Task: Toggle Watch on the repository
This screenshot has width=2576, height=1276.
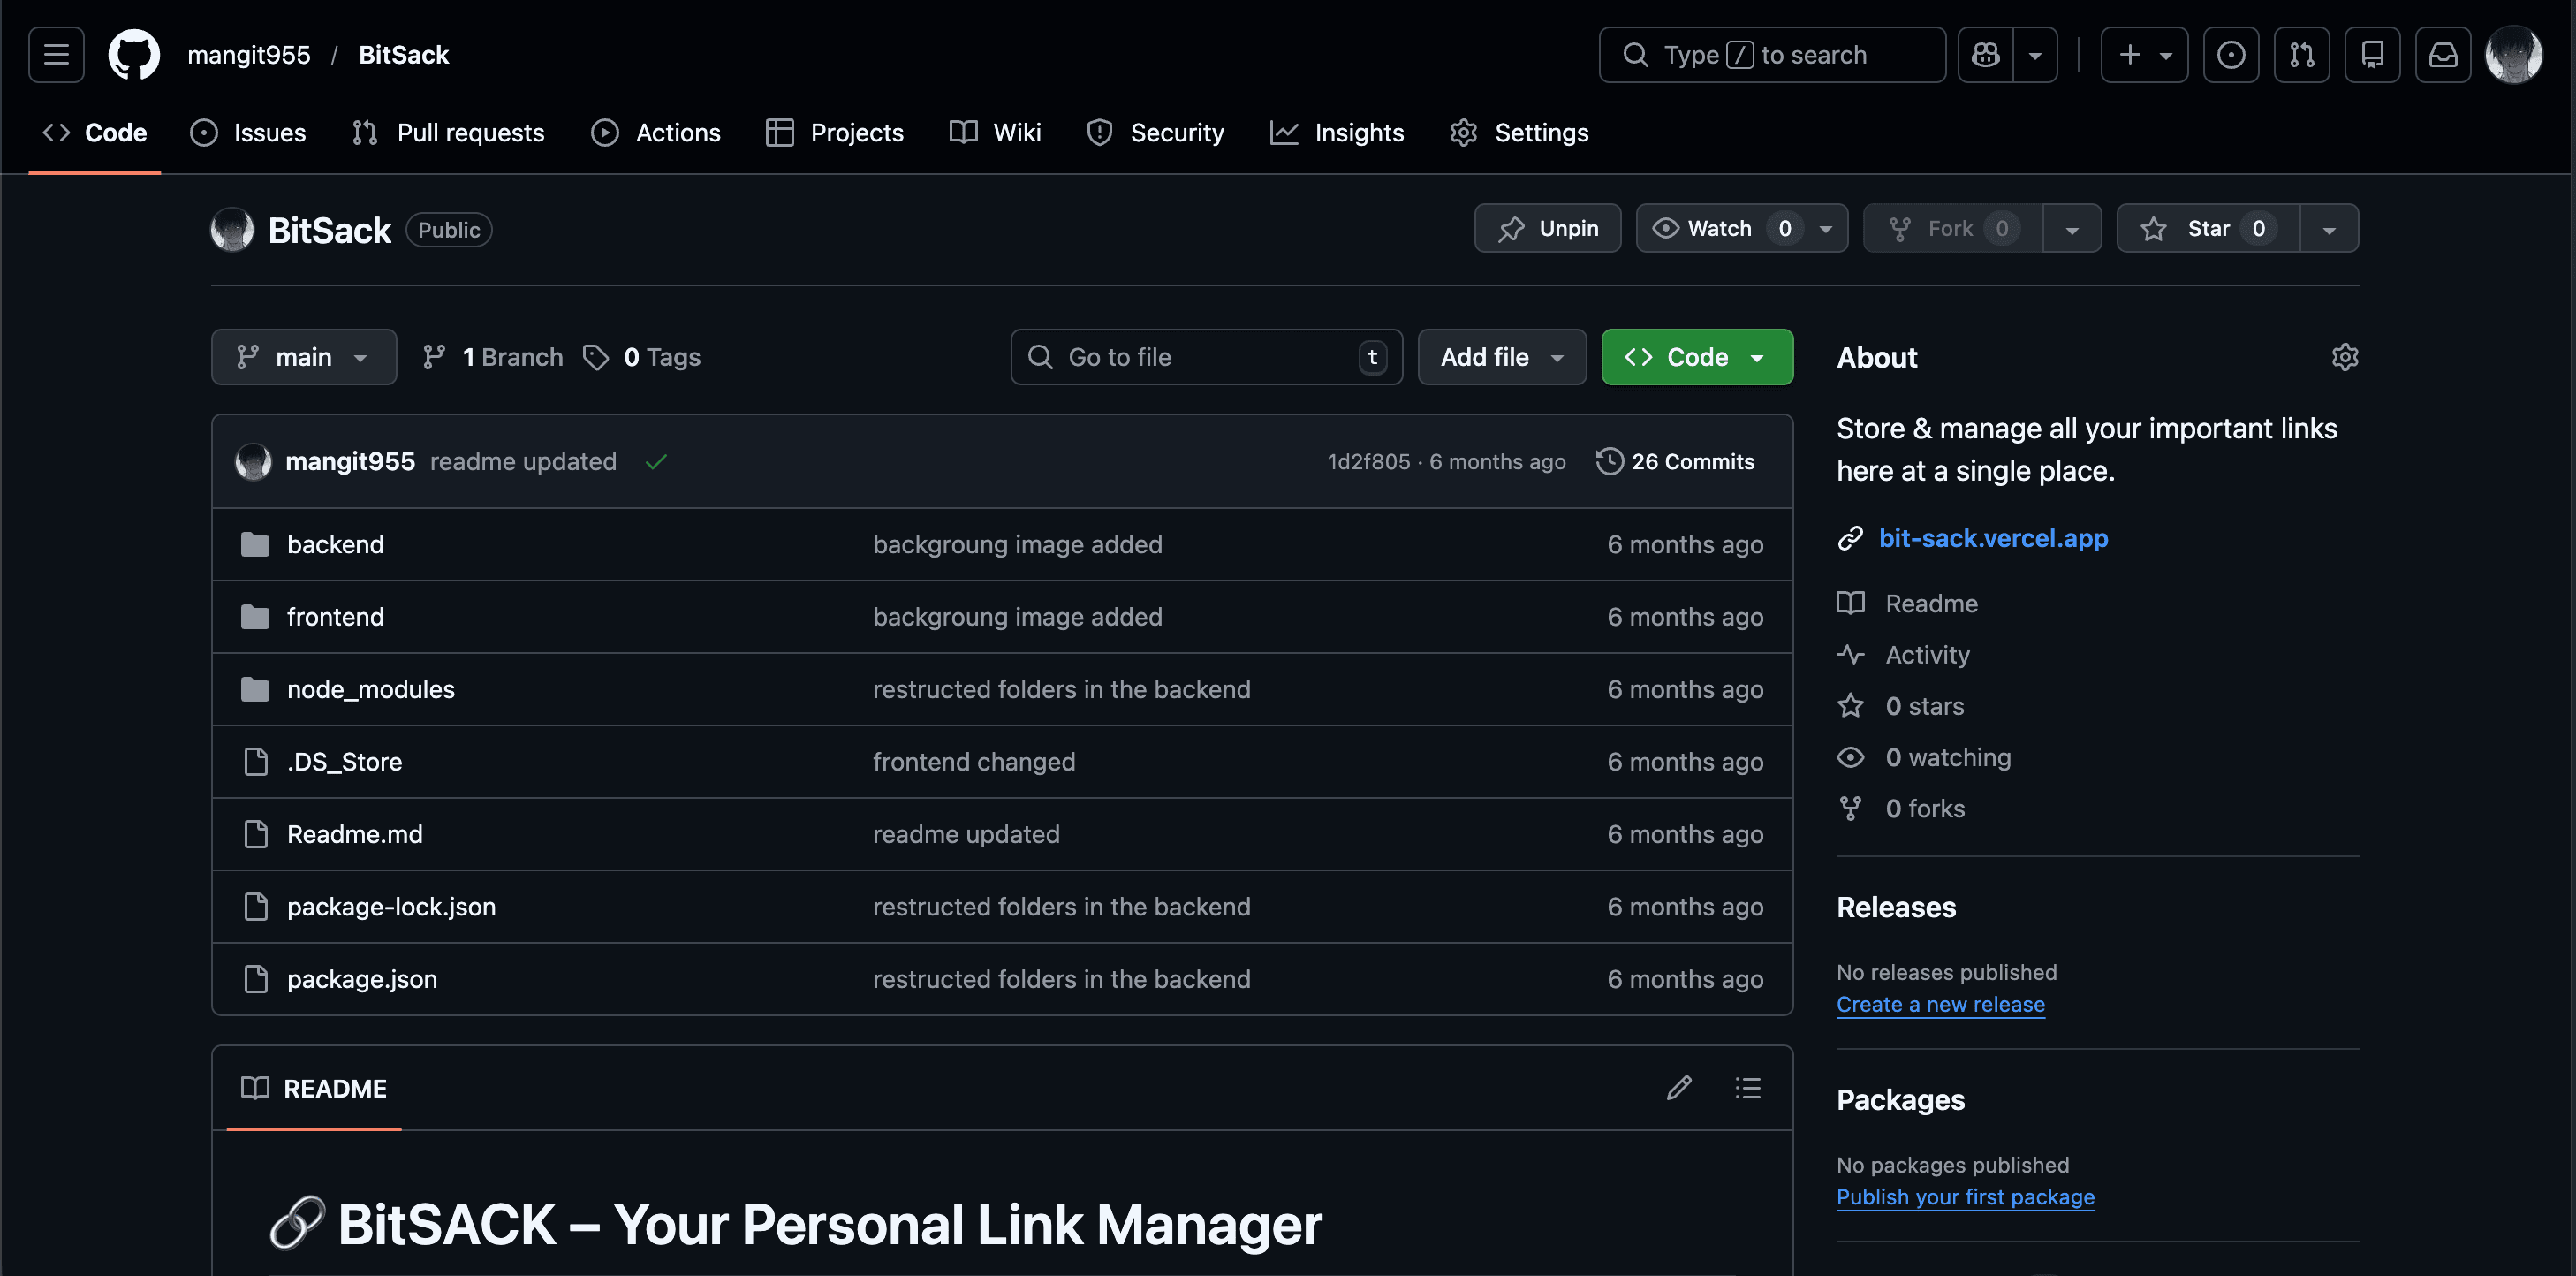Action: pos(1720,229)
